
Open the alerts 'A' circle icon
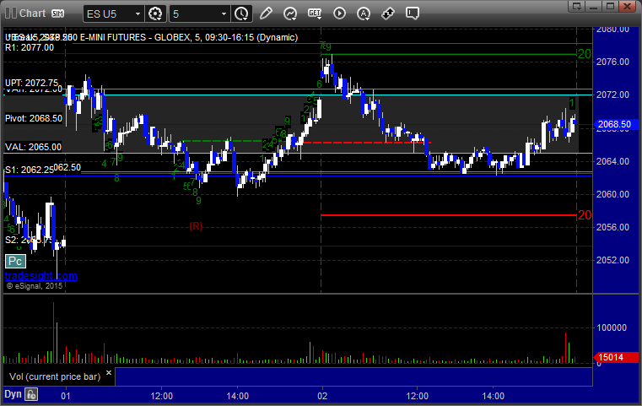364,14
